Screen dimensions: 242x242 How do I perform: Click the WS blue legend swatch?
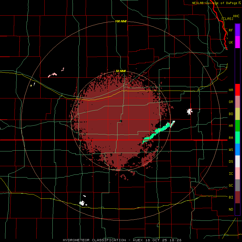[x=237, y=150]
